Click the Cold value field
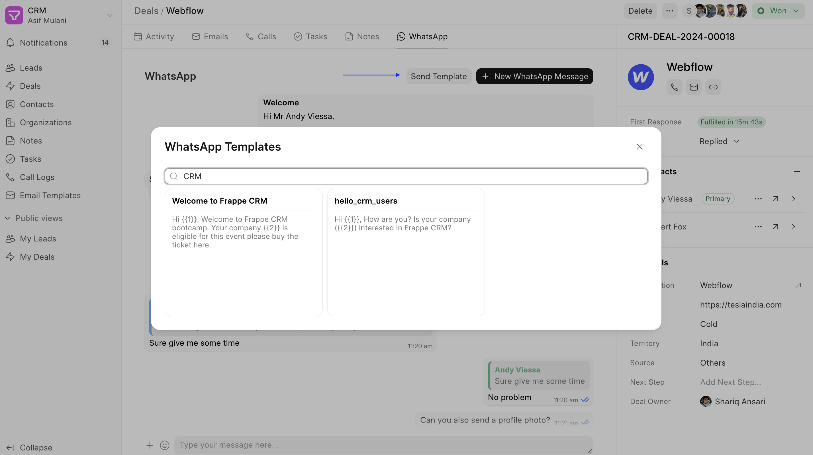813x455 pixels. coord(708,324)
